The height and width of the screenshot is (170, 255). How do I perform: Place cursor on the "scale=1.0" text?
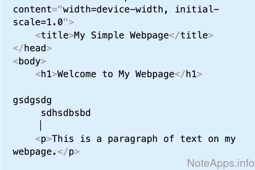pyautogui.click(x=38, y=22)
